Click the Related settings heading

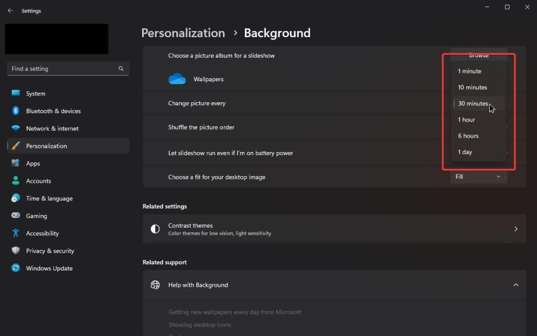pos(165,207)
